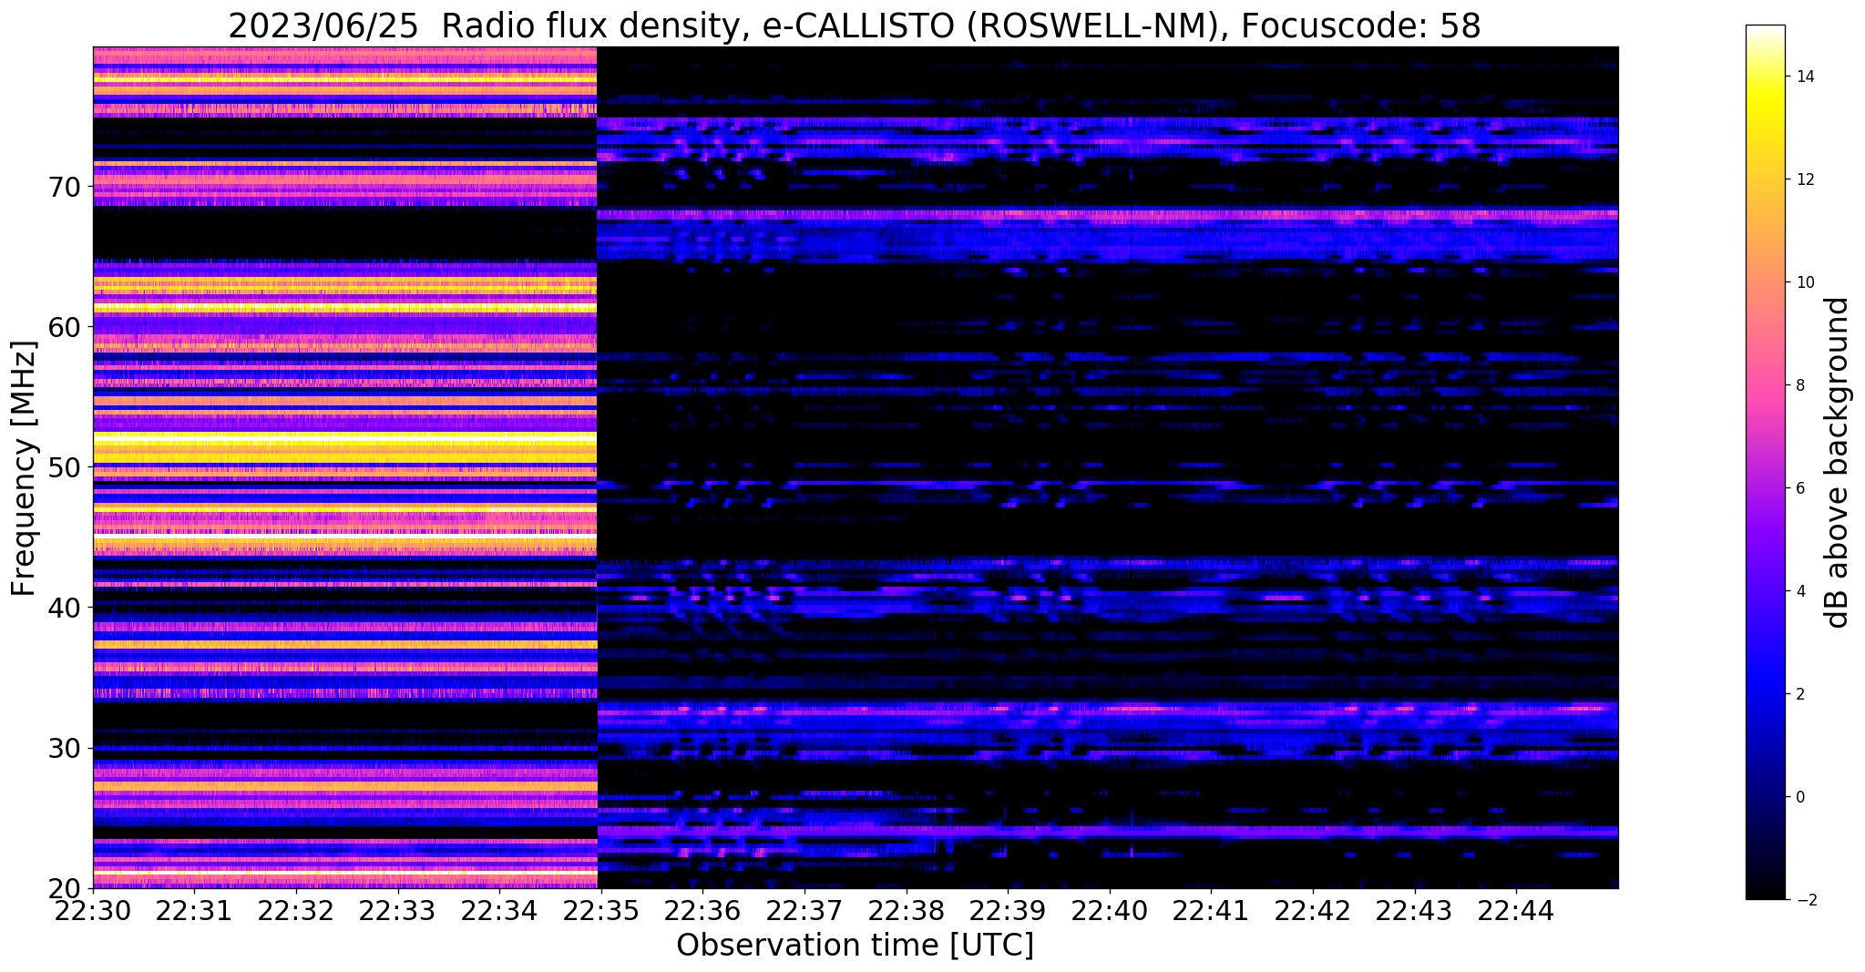Click the 22:30 time tick label
The width and height of the screenshot is (1865, 972).
[x=93, y=910]
